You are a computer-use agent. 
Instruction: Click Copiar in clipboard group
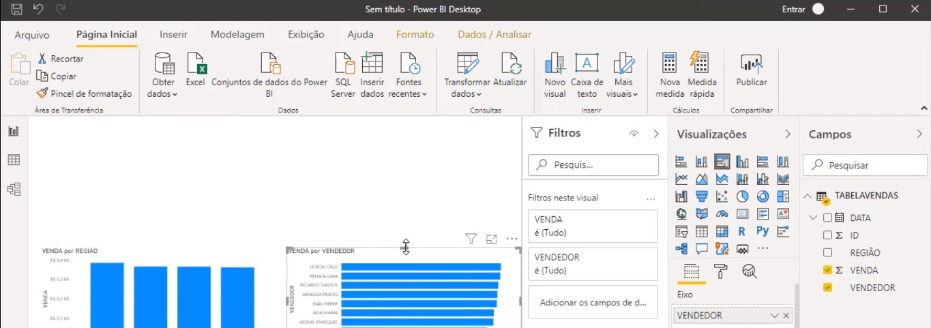pyautogui.click(x=56, y=76)
